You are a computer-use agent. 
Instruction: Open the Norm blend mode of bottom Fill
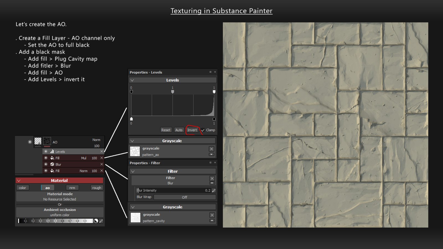pyautogui.click(x=83, y=171)
